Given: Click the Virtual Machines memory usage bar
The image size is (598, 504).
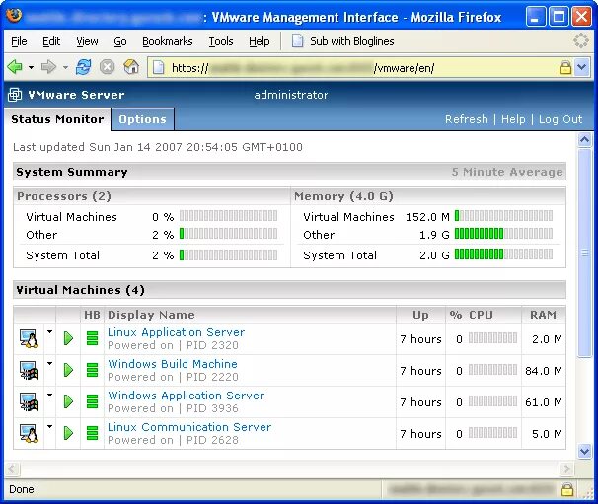Looking at the screenshot, I should (x=503, y=216).
